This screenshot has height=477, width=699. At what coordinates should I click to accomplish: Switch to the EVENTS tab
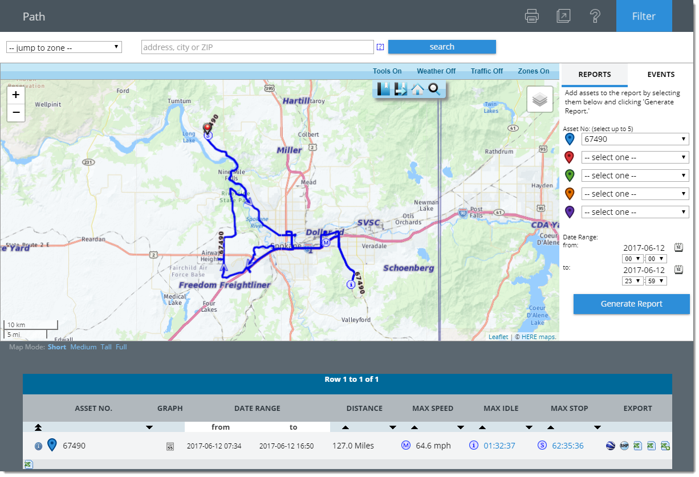[x=661, y=74]
